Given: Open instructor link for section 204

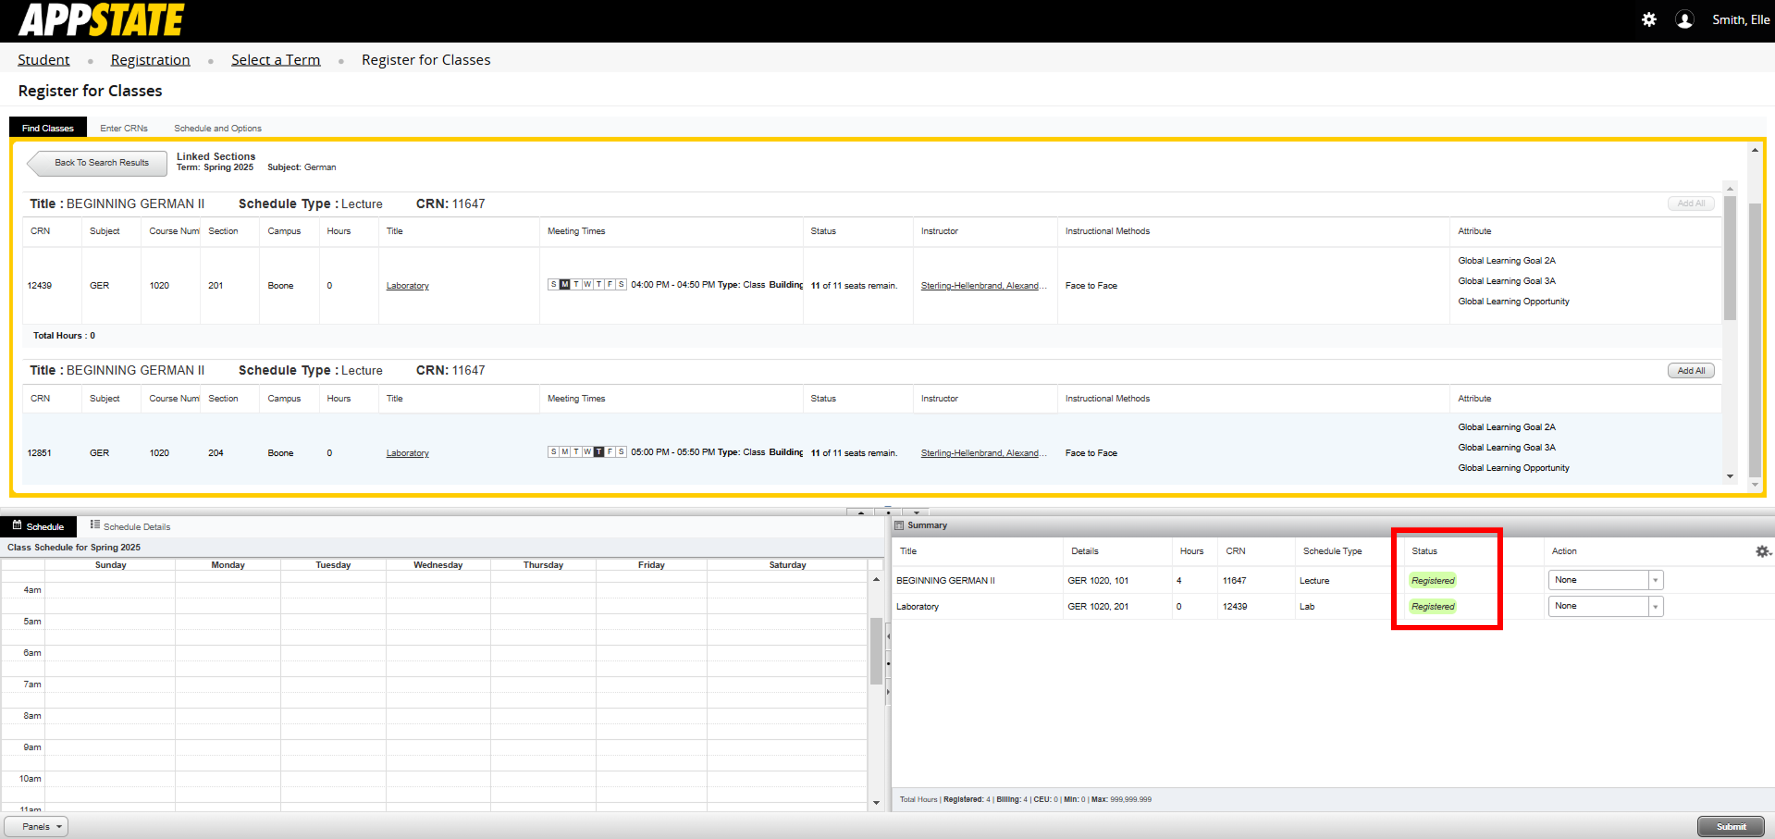Looking at the screenshot, I should point(983,453).
